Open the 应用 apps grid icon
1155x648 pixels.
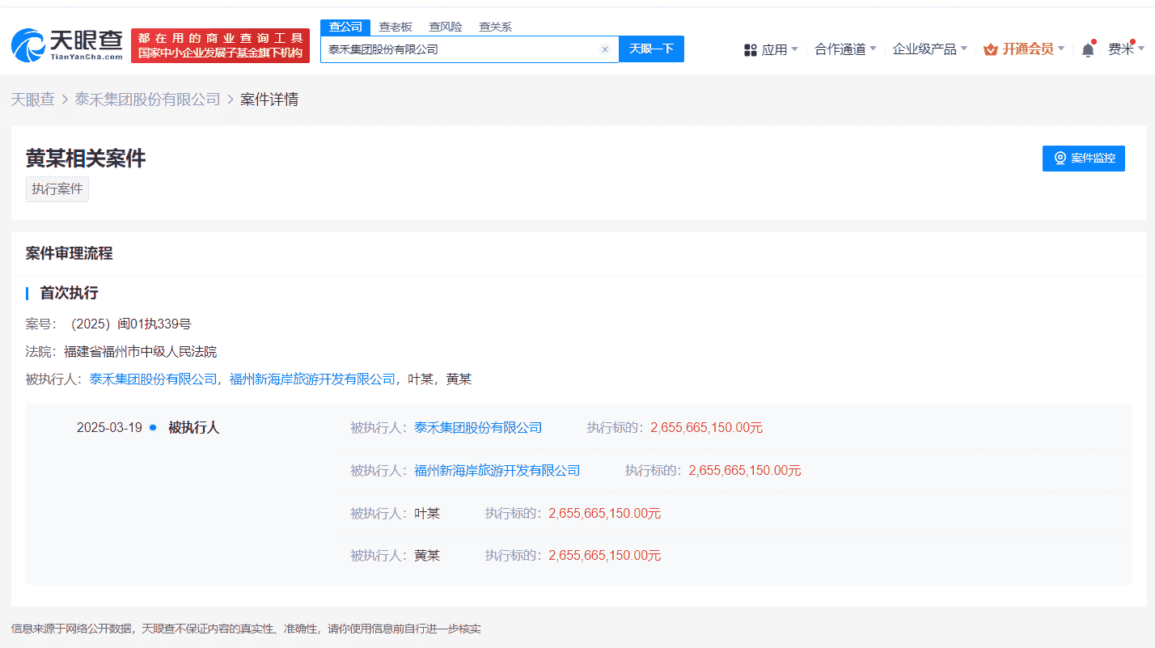[749, 49]
